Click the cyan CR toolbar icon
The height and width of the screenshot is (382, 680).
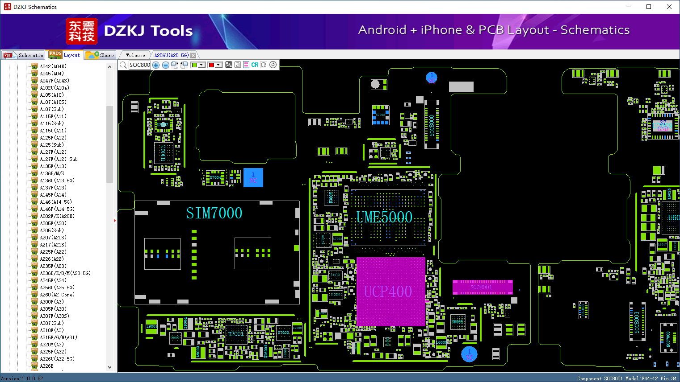pyautogui.click(x=255, y=65)
